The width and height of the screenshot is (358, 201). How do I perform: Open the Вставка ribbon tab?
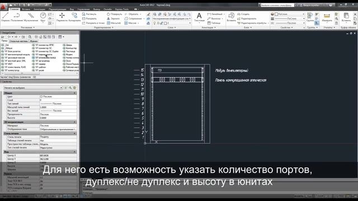[x=26, y=9]
